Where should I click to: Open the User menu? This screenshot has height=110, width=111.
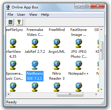click(x=21, y=15)
